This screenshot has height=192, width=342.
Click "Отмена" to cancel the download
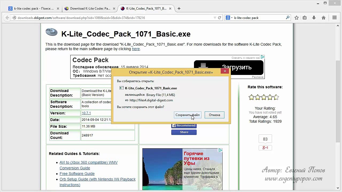[x=215, y=115]
